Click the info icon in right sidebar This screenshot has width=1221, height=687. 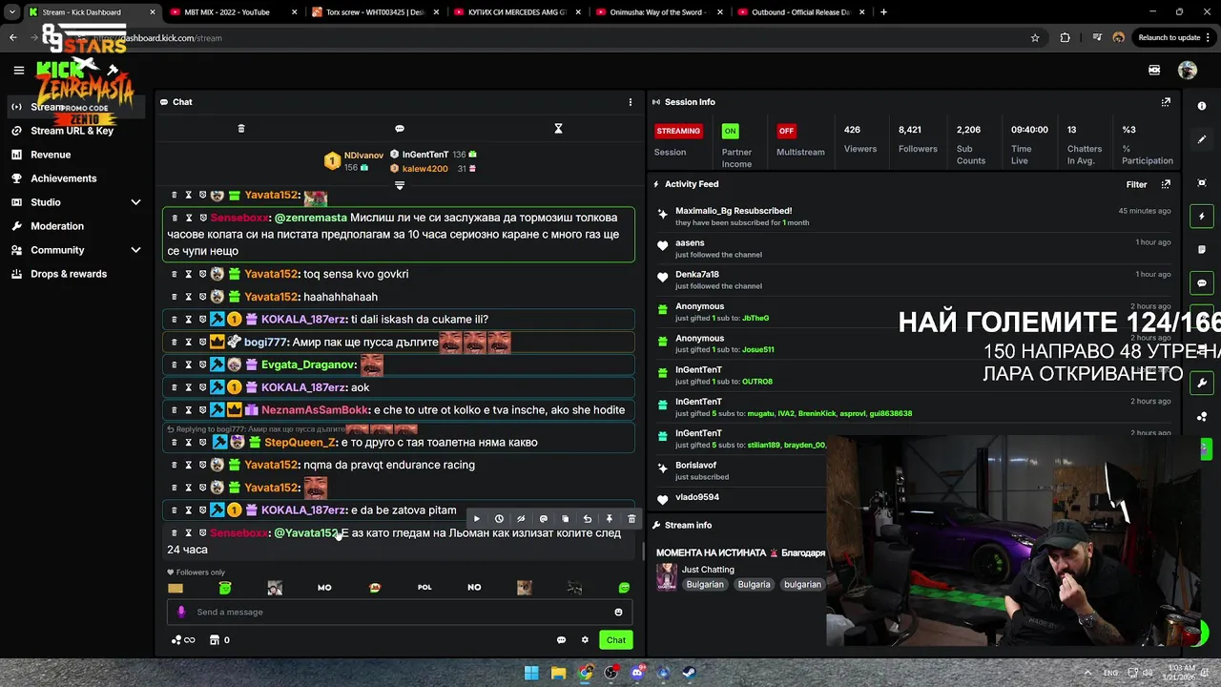(x=1202, y=106)
